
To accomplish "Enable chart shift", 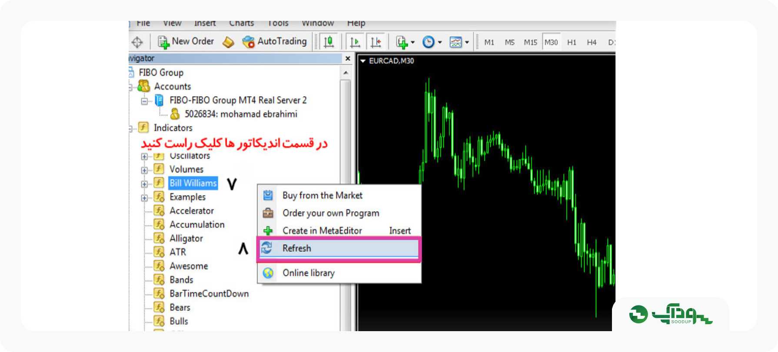I will (376, 42).
